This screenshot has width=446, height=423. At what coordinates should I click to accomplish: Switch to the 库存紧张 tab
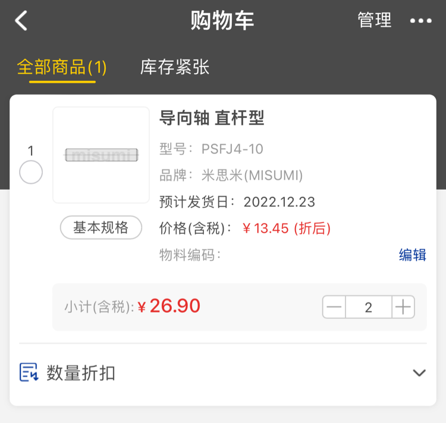[175, 67]
